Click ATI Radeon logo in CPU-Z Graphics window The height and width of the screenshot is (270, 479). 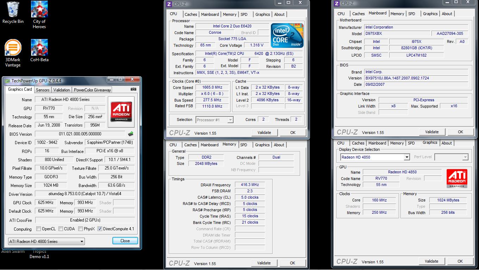457,179
